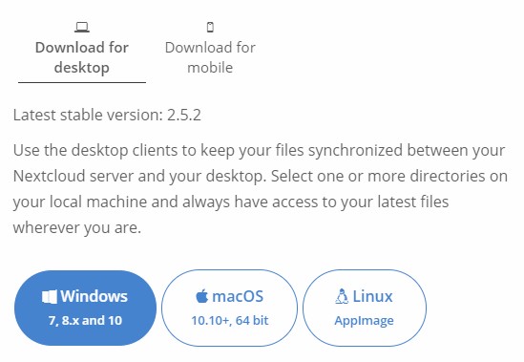This screenshot has height=362, width=524.
Task: Click the 'Linux' text in the outlined button
Action: 372,297
